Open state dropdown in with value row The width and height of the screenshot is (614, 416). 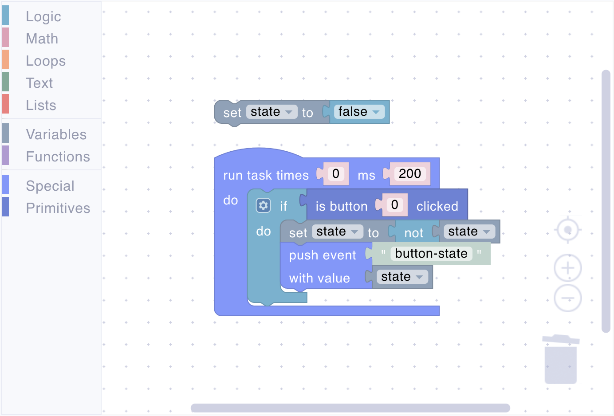pos(402,277)
